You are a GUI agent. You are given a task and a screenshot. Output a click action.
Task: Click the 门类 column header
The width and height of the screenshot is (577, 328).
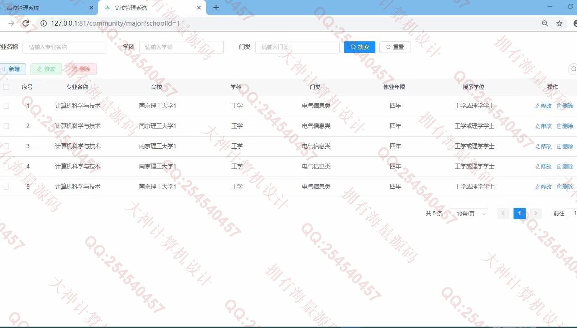pyautogui.click(x=315, y=87)
